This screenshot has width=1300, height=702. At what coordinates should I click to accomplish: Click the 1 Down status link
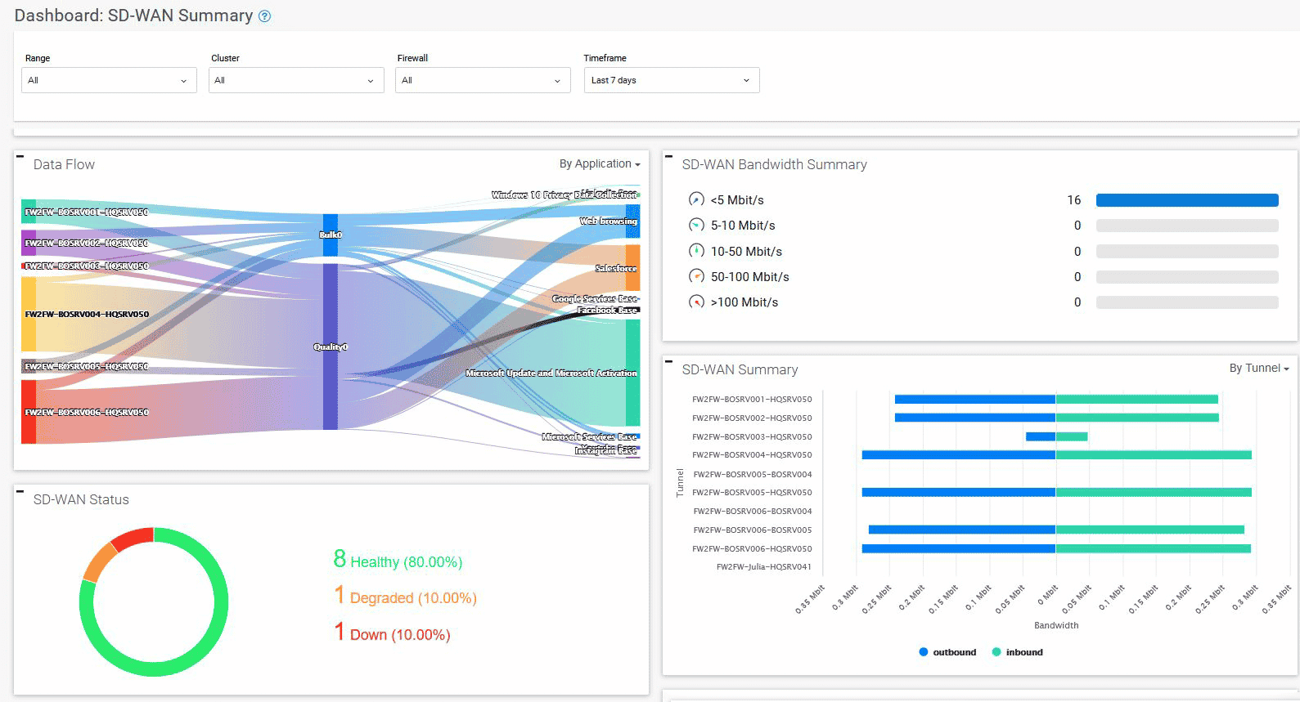392,633
